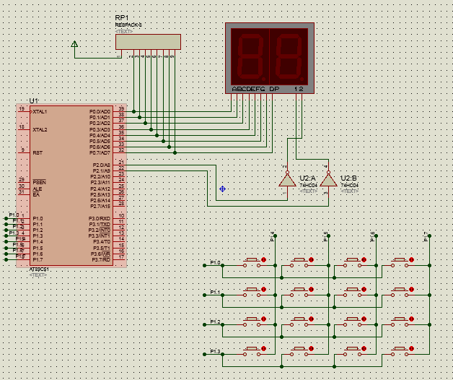Viewport: 453px width, 380px height.
Task: Toggle red latch on P1.3 row, P1.5 column button
Action: 311,348
